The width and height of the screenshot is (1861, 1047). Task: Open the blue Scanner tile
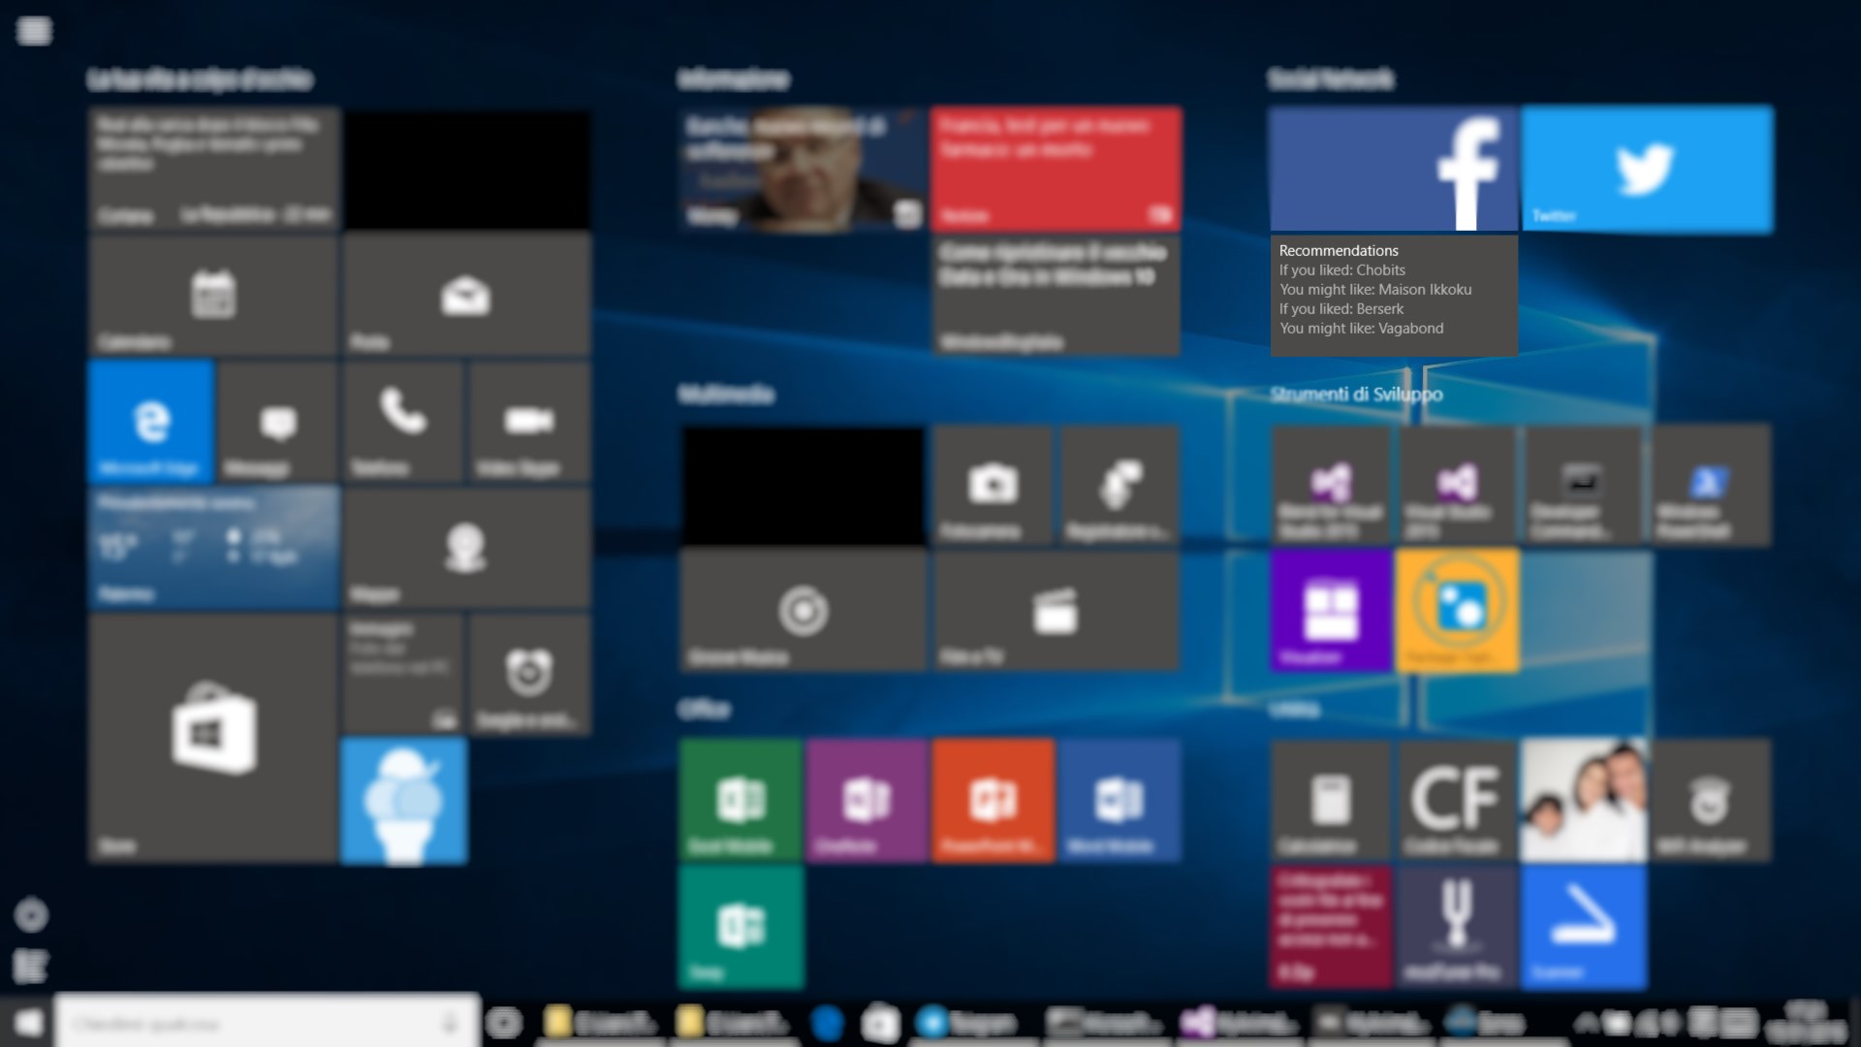pyautogui.click(x=1583, y=926)
